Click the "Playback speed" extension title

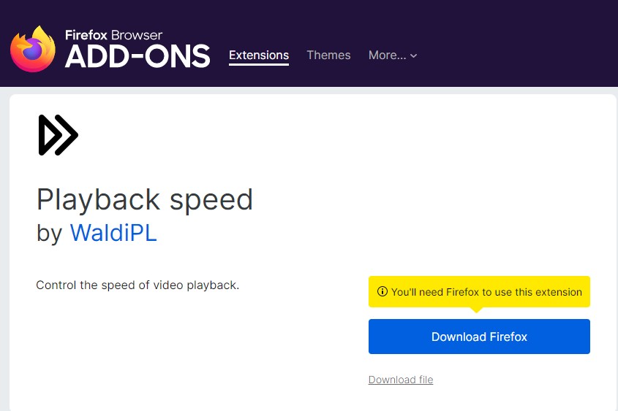coord(145,200)
